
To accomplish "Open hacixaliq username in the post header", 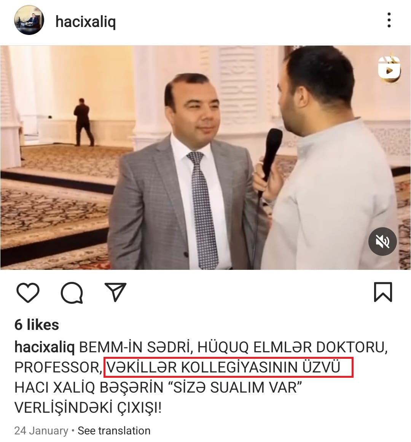I will (x=86, y=22).
